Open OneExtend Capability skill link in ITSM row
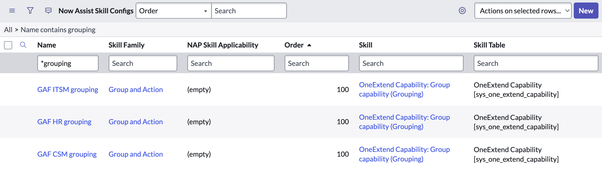 point(404,90)
